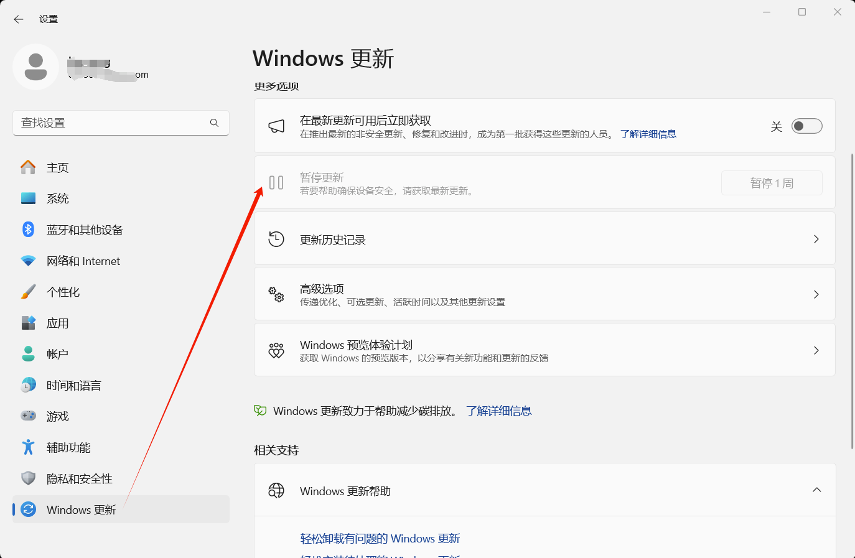Click the gamepad icon for 游戏

click(28, 416)
